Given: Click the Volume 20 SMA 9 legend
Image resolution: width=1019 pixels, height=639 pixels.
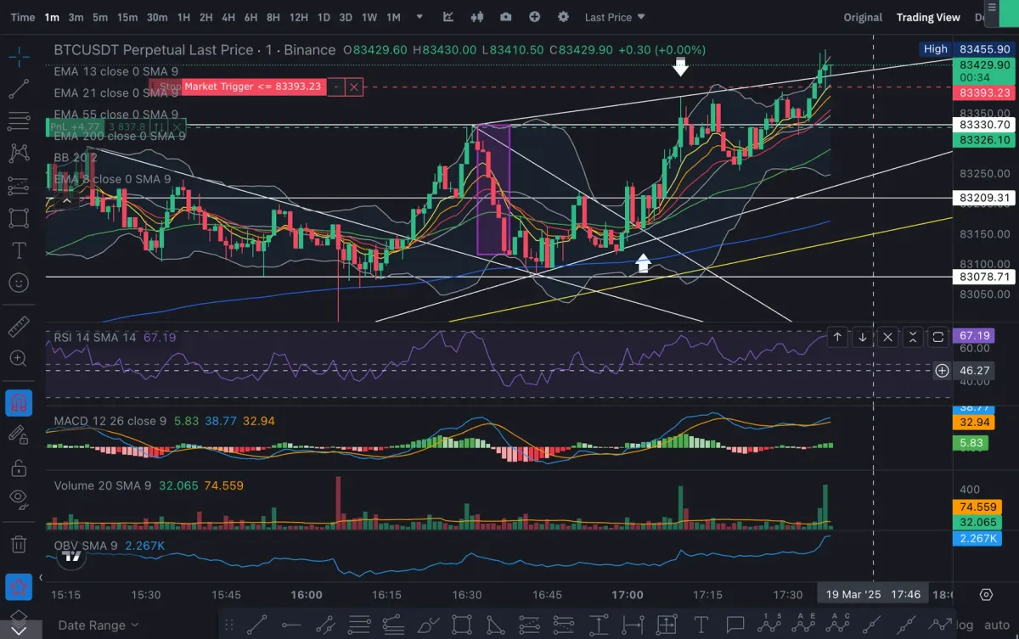Looking at the screenshot, I should tap(103, 485).
